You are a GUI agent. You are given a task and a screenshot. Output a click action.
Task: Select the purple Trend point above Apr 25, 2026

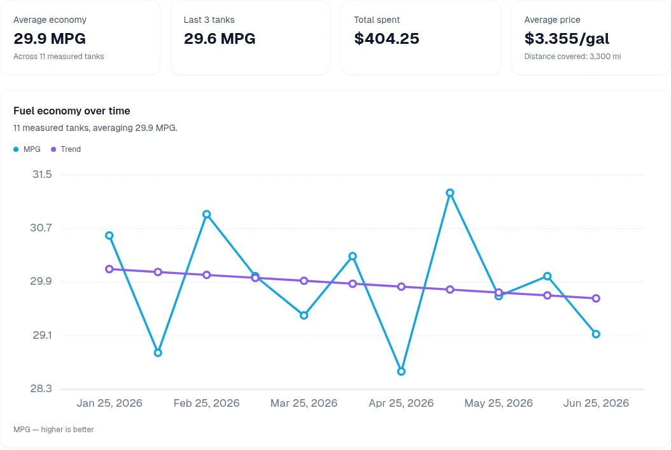[401, 287]
